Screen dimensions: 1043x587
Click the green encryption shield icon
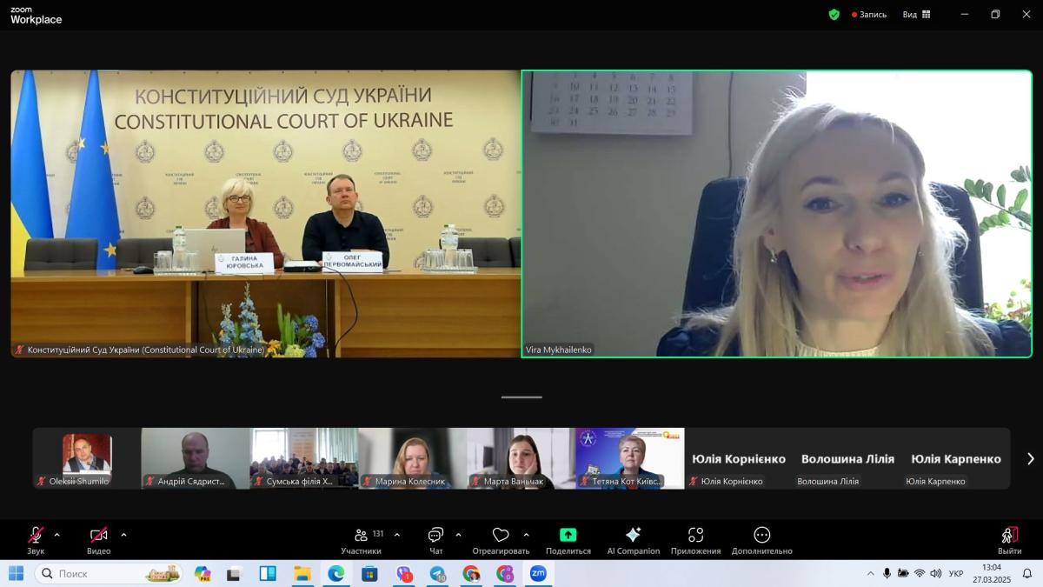click(x=834, y=14)
